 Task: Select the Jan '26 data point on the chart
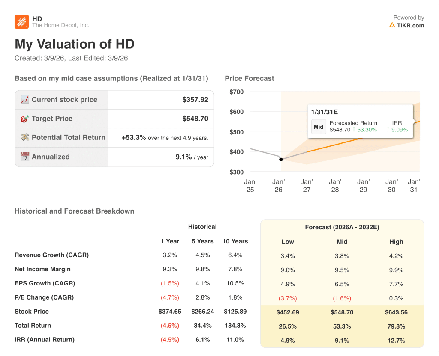click(281, 159)
